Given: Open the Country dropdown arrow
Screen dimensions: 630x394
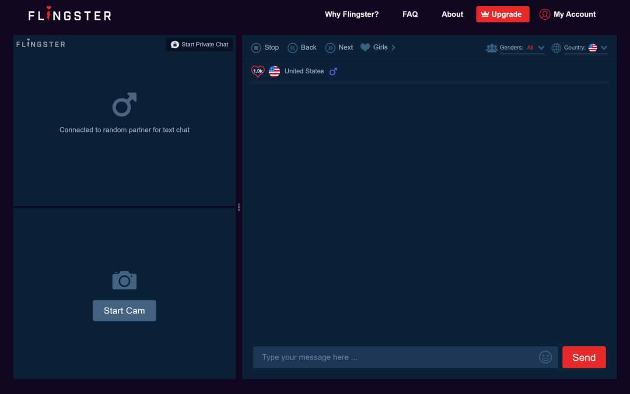Looking at the screenshot, I should [x=604, y=48].
